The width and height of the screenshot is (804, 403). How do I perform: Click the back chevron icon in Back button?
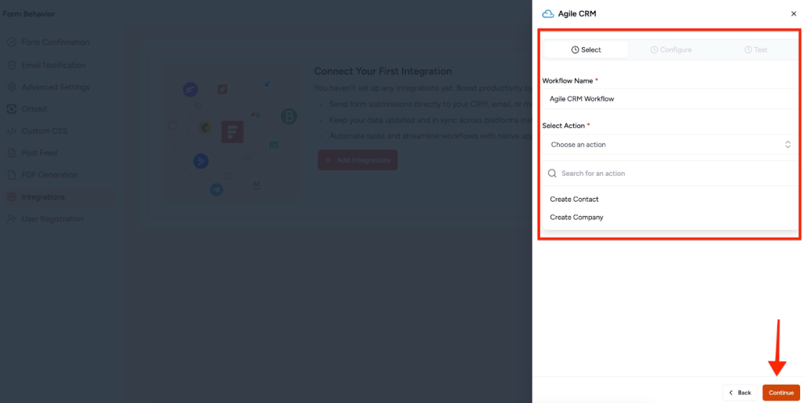(731, 393)
